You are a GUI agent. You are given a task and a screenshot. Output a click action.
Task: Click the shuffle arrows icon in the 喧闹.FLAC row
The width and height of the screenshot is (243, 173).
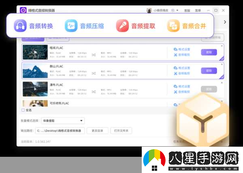94,55
